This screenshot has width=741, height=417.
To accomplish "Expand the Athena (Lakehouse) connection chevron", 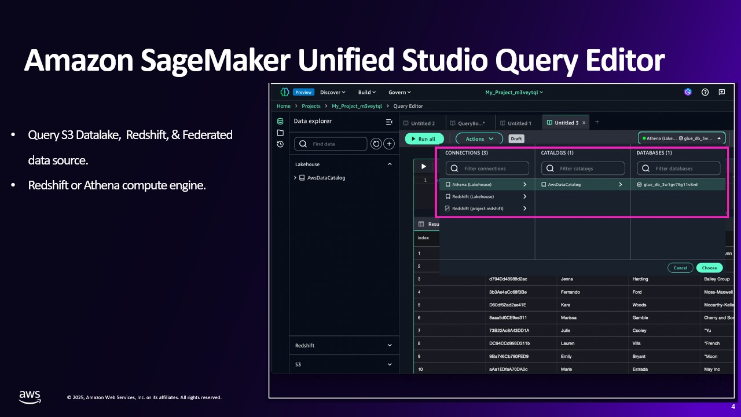I will (x=524, y=185).
